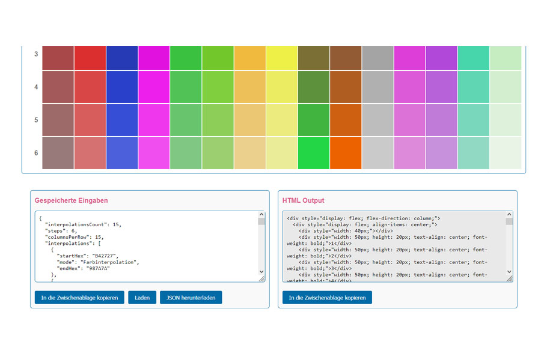Pick the bright green swatch in row 6
The height and width of the screenshot is (360, 541).
pos(314,153)
